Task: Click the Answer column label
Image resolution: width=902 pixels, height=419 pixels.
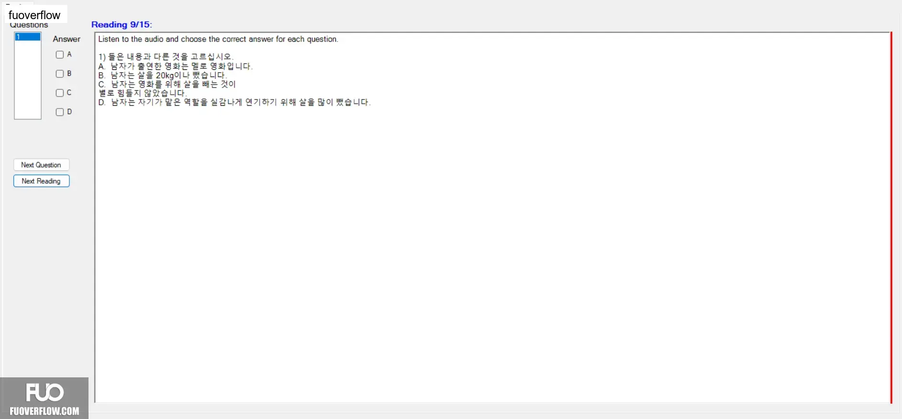Action: [x=67, y=39]
